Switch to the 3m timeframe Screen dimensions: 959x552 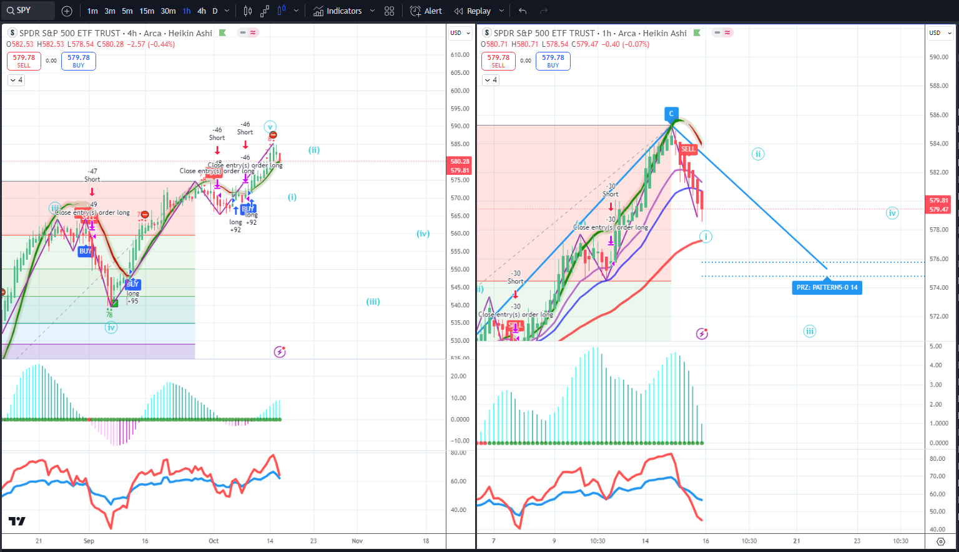pyautogui.click(x=110, y=11)
